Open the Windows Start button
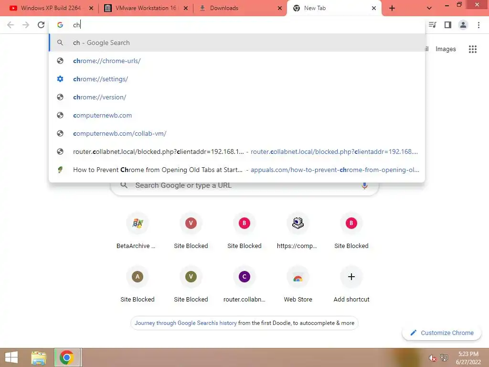 pos(11,357)
